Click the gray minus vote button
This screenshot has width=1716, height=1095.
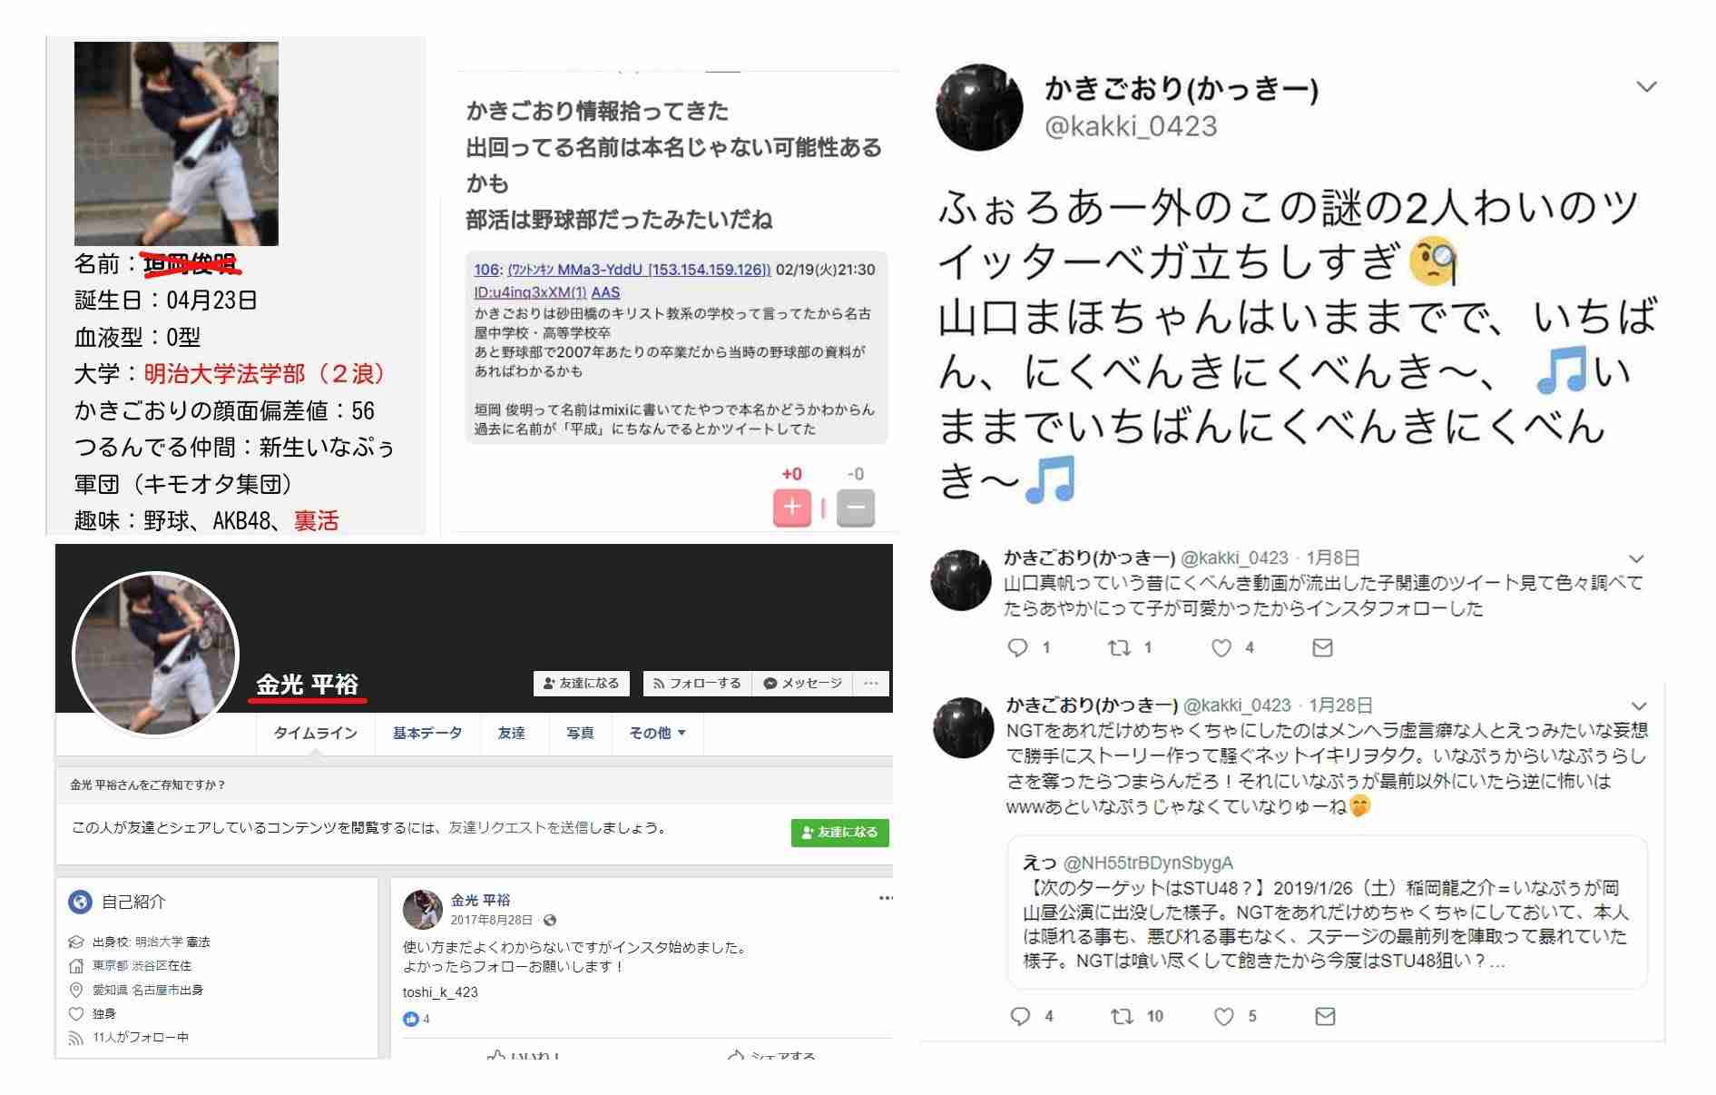tap(855, 508)
